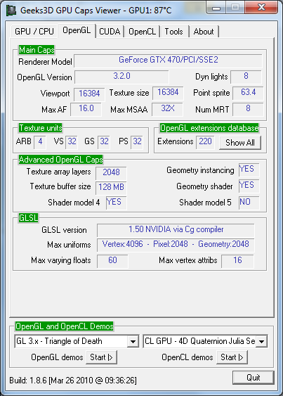Click the GPU Caps Viewer title bar icon

[11, 11]
